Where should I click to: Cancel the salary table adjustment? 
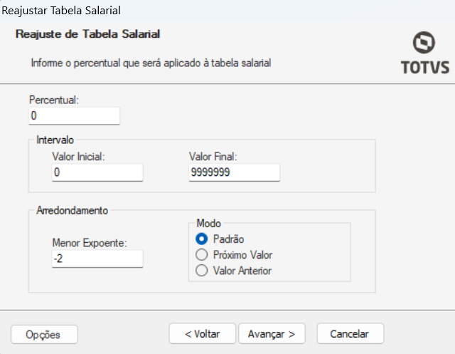(x=350, y=333)
